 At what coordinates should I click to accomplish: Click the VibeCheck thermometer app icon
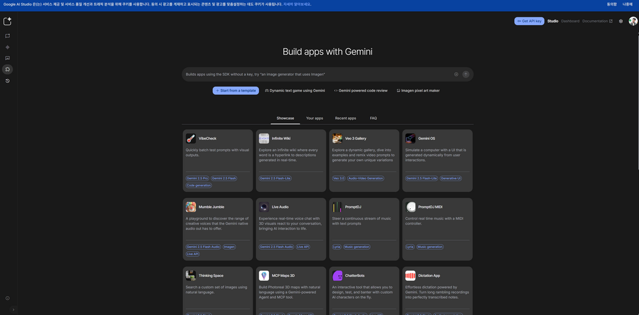click(191, 138)
